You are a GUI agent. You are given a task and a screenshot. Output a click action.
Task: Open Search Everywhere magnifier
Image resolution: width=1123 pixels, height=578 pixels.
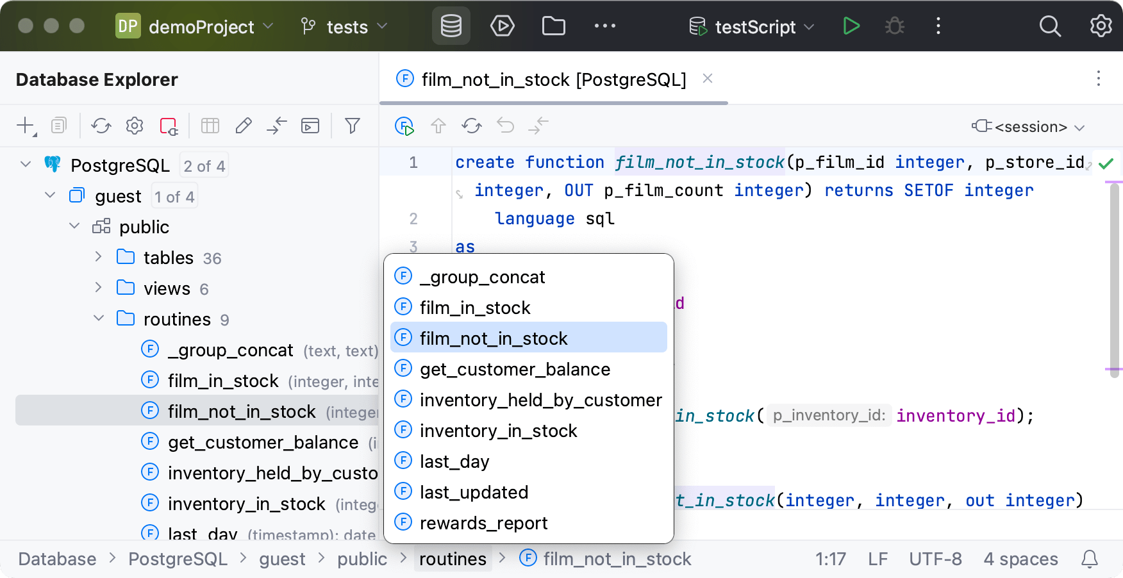point(1049,26)
